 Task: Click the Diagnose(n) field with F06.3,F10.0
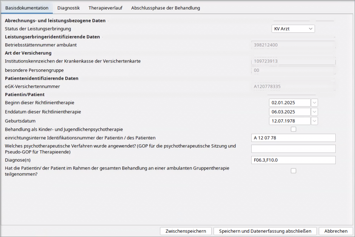(294, 160)
